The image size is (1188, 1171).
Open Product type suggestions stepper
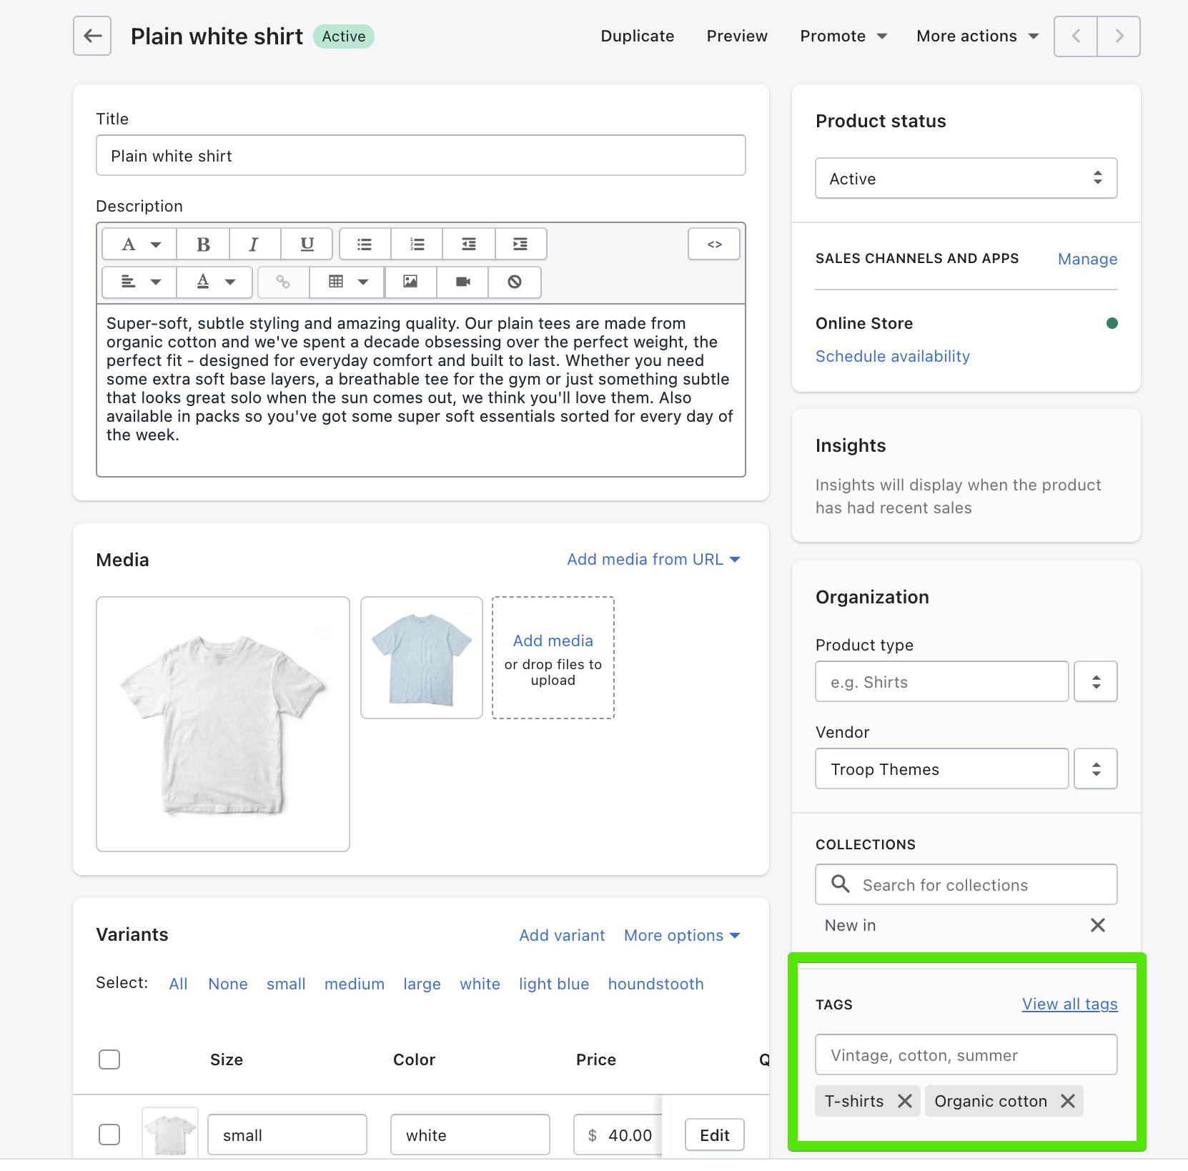(1096, 681)
